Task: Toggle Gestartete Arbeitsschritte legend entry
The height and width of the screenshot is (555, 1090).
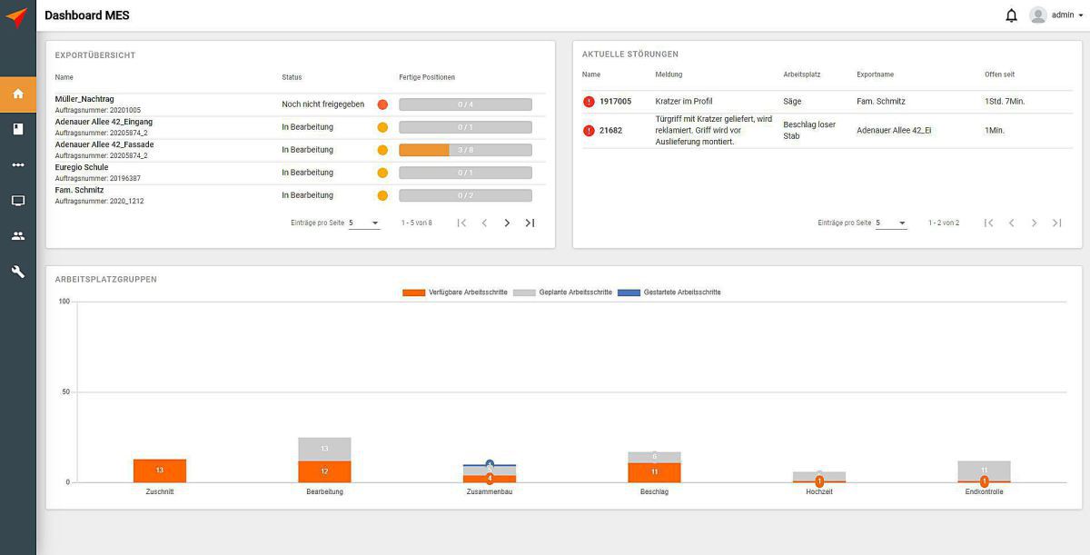Action: tap(669, 292)
